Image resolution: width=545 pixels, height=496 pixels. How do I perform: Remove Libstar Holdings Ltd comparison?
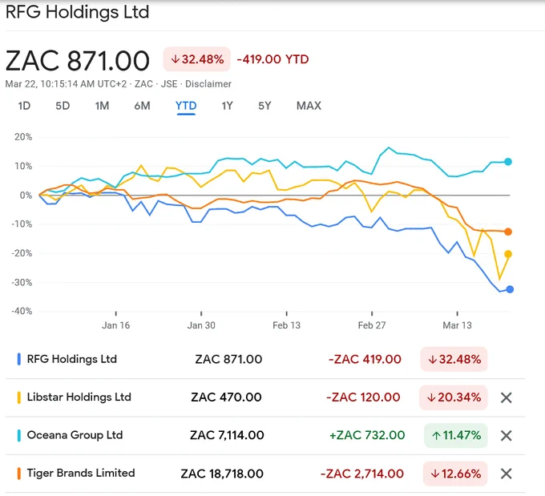coord(506,397)
